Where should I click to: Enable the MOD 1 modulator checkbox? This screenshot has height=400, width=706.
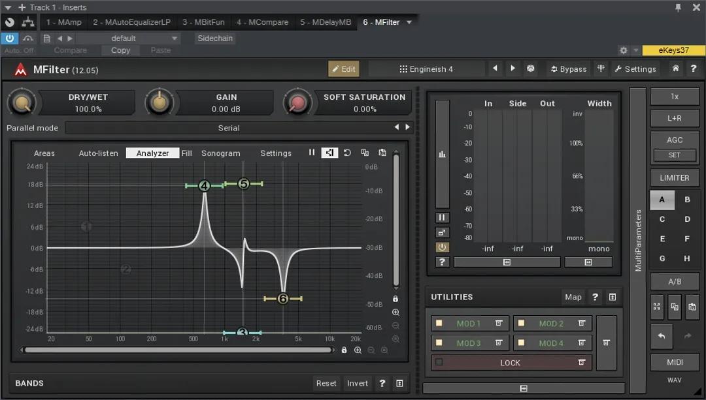click(x=439, y=323)
